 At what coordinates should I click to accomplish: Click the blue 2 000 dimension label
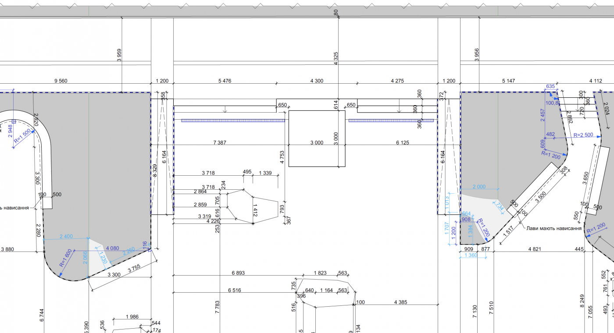pyautogui.click(x=478, y=187)
